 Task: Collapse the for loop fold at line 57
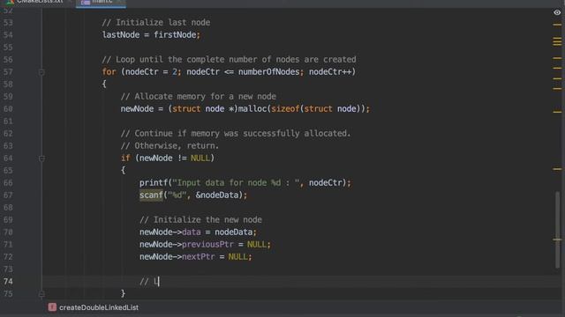coord(41,72)
